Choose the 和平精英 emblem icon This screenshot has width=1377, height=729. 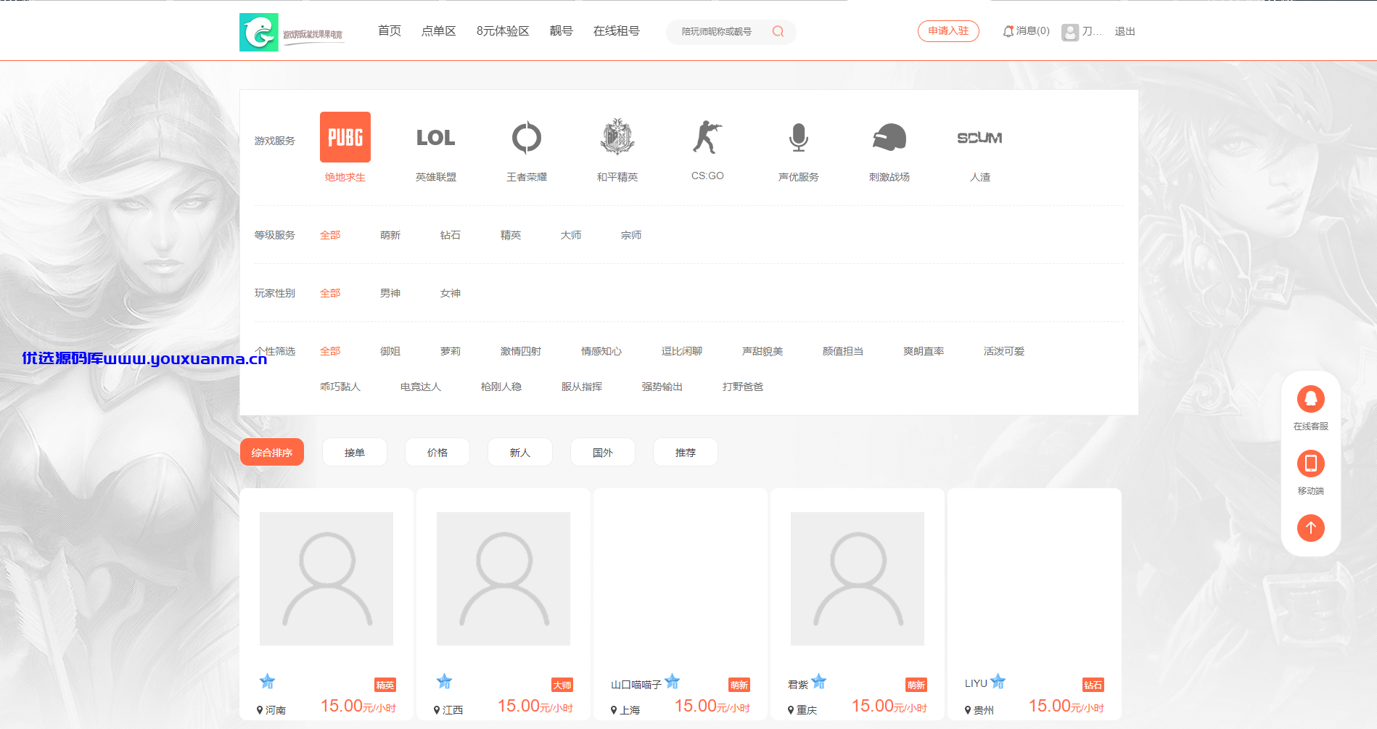click(617, 137)
